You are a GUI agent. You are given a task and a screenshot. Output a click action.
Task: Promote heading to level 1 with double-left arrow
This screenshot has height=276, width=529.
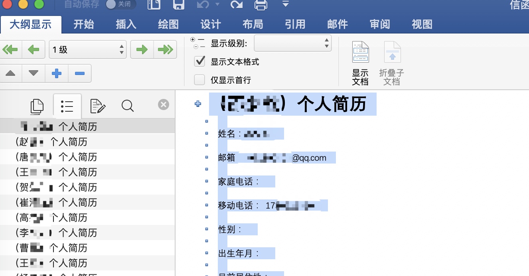[x=11, y=50]
